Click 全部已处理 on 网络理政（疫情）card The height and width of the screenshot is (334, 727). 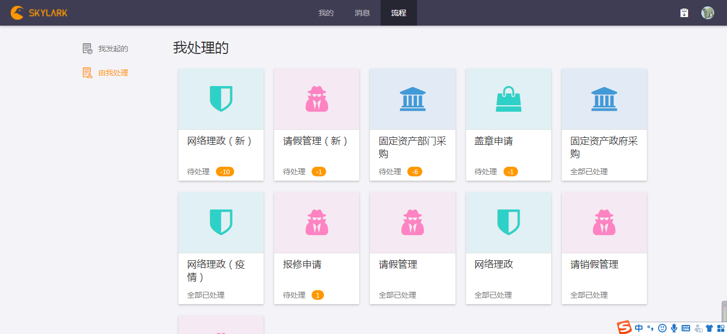(x=206, y=295)
